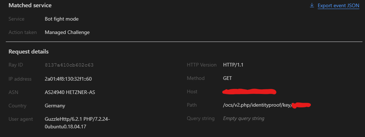Image resolution: width=365 pixels, height=137 pixels.
Task: Click the Empty query string text
Action: pos(244,119)
